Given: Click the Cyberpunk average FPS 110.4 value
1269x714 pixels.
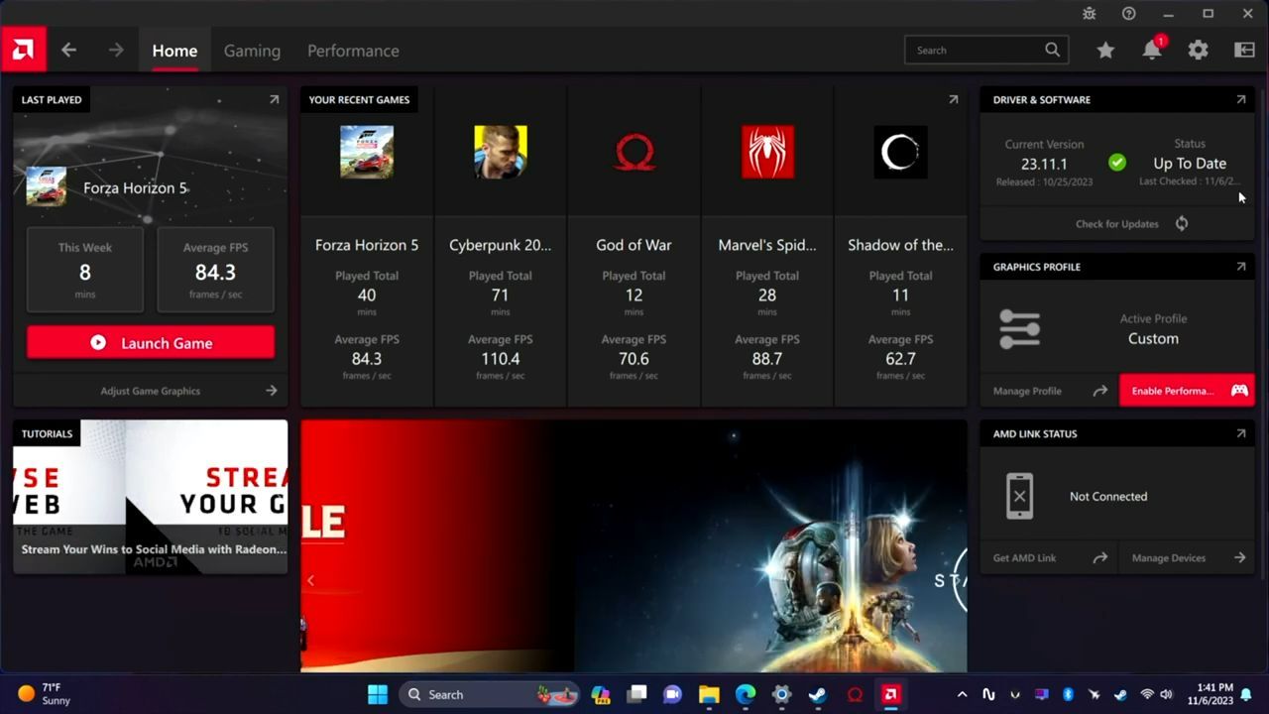Looking at the screenshot, I should tap(500, 358).
